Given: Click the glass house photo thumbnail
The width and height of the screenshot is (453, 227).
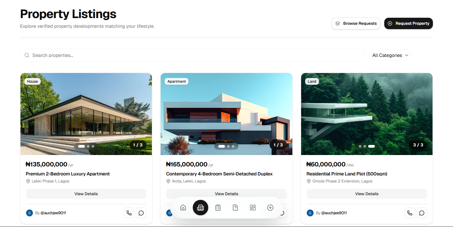Looking at the screenshot, I should click(86, 114).
